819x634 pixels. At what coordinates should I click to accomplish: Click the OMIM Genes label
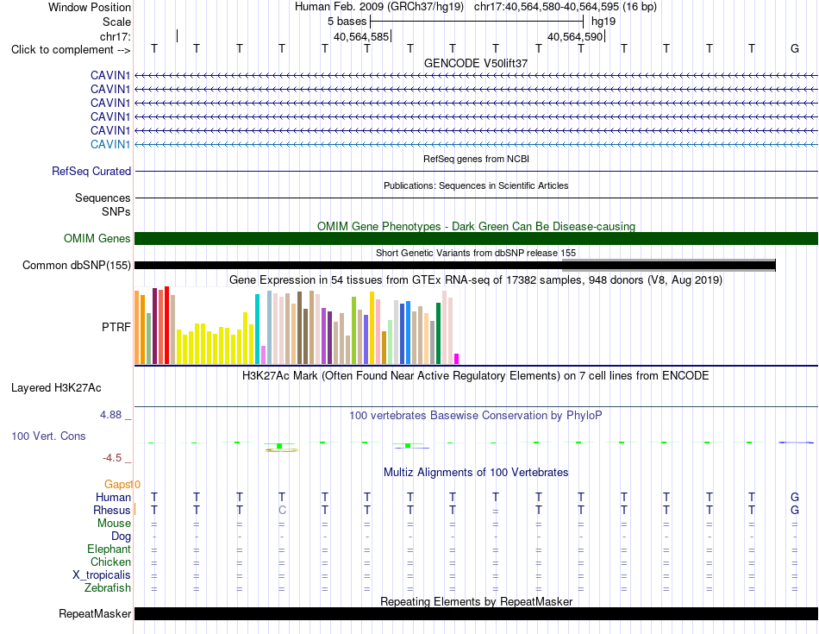pos(97,238)
